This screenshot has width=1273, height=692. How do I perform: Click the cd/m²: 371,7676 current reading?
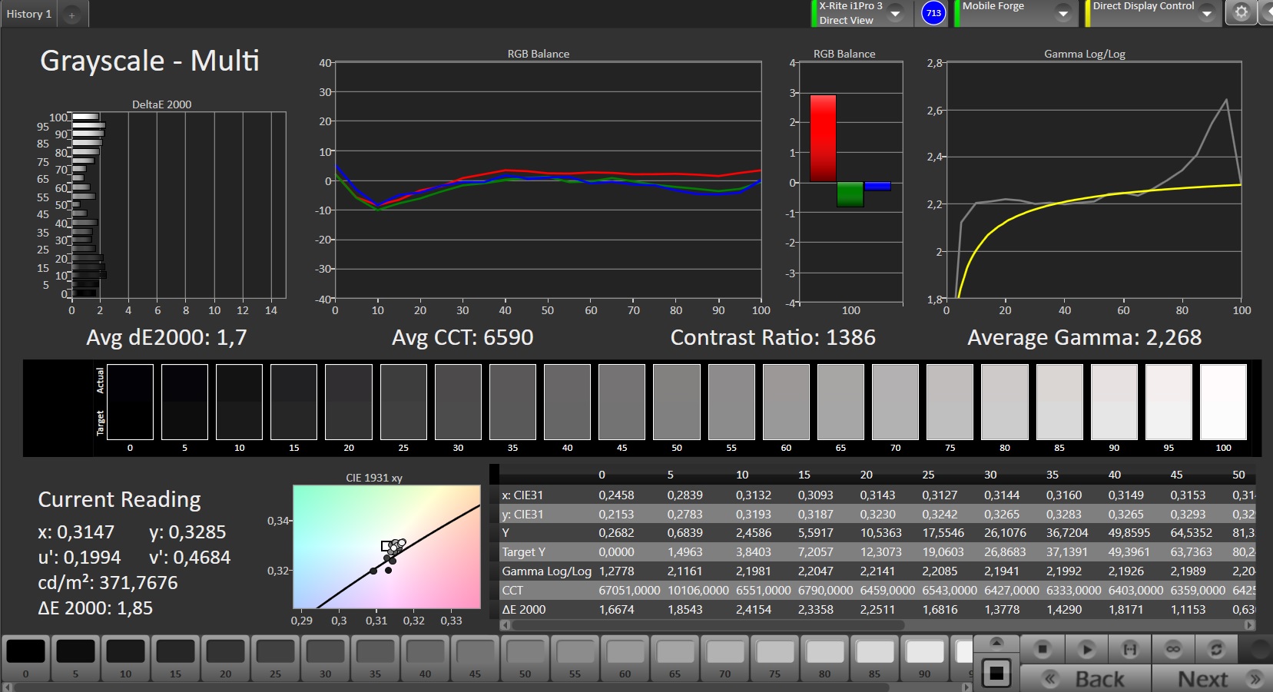tap(108, 583)
